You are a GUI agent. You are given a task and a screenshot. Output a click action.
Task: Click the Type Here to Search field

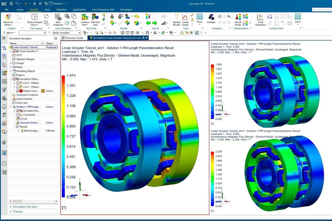tap(322, 10)
